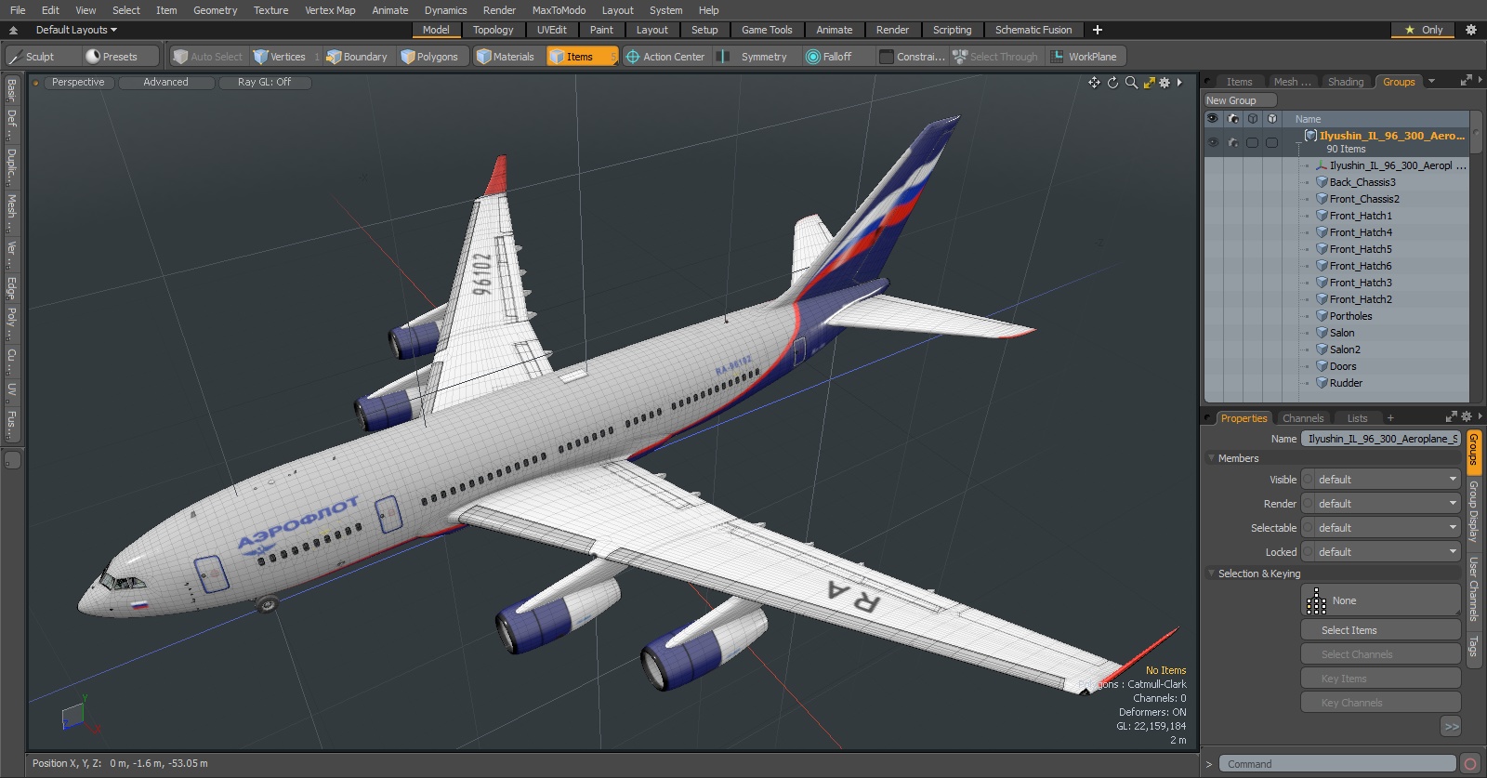Click the New Group button
Viewport: 1487px width, 778px height.
[1240, 100]
